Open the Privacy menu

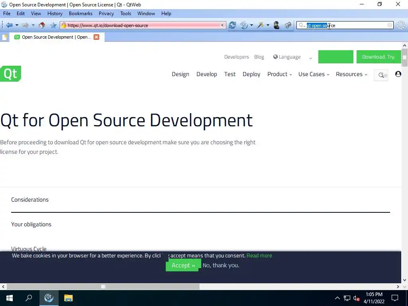pos(106,14)
